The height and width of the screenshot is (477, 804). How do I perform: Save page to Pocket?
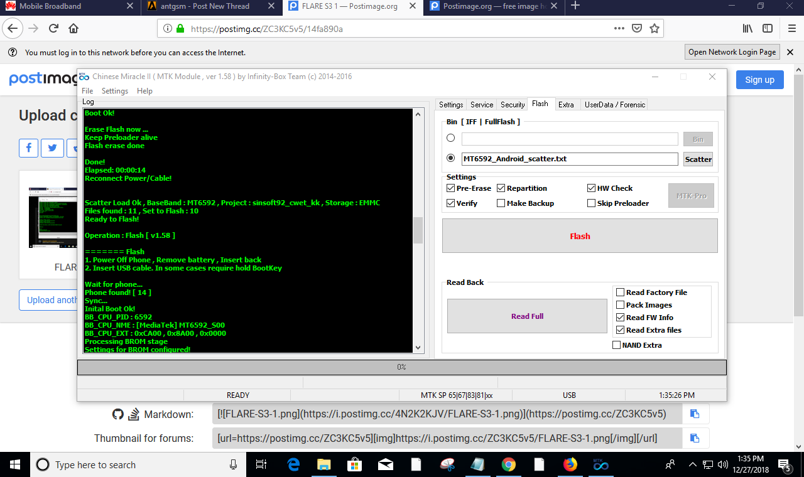tap(637, 29)
